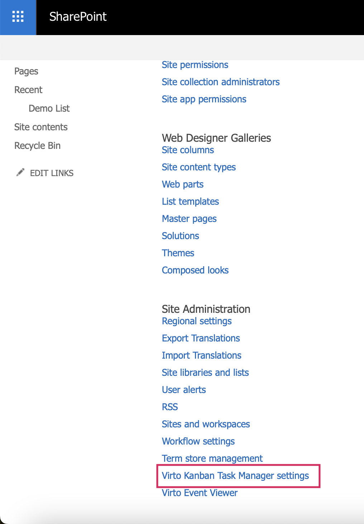364x524 pixels.
Task: Start an Export Translations
Action: point(201,338)
